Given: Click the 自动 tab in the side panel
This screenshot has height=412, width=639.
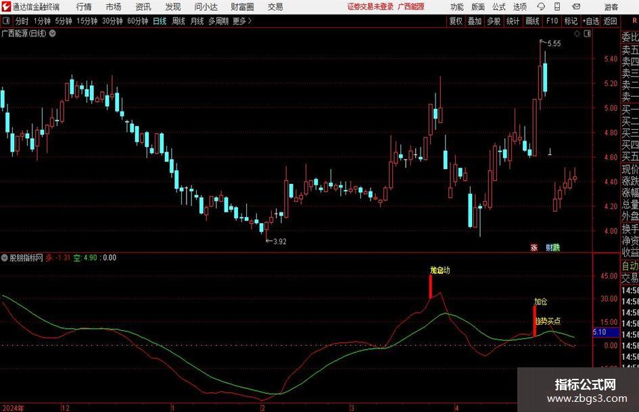Looking at the screenshot, I should pyautogui.click(x=630, y=266).
